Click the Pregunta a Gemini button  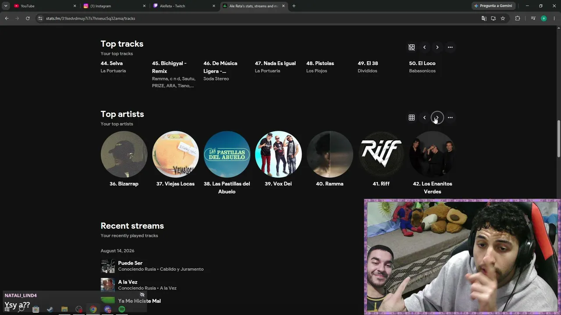pos(493,6)
